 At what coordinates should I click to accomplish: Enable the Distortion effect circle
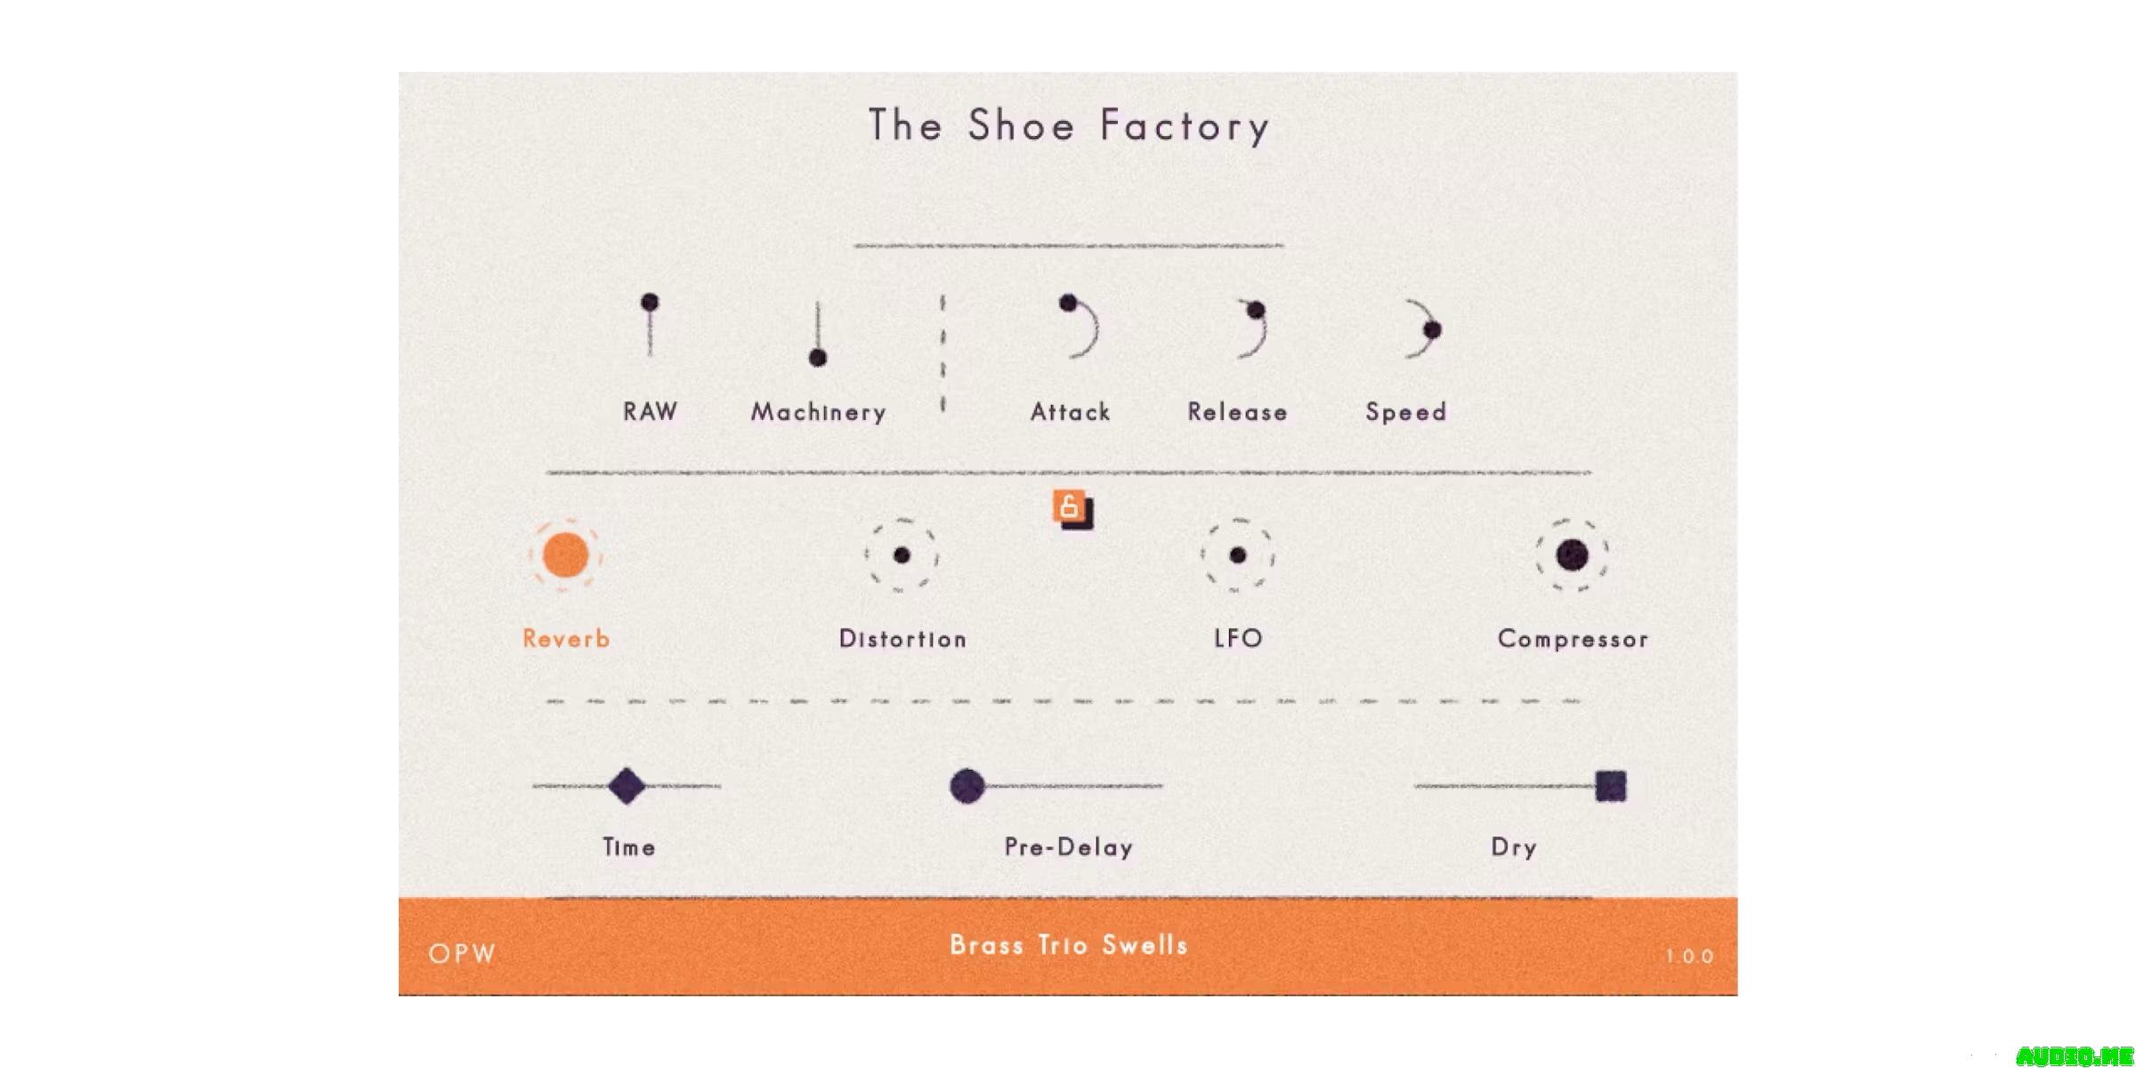pyautogui.click(x=902, y=555)
